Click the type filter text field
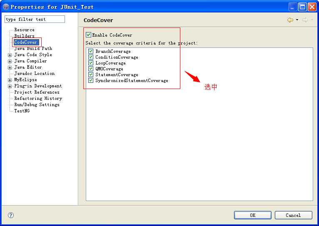Image resolution: width=319 pixels, height=226 pixels. tap(35, 19)
